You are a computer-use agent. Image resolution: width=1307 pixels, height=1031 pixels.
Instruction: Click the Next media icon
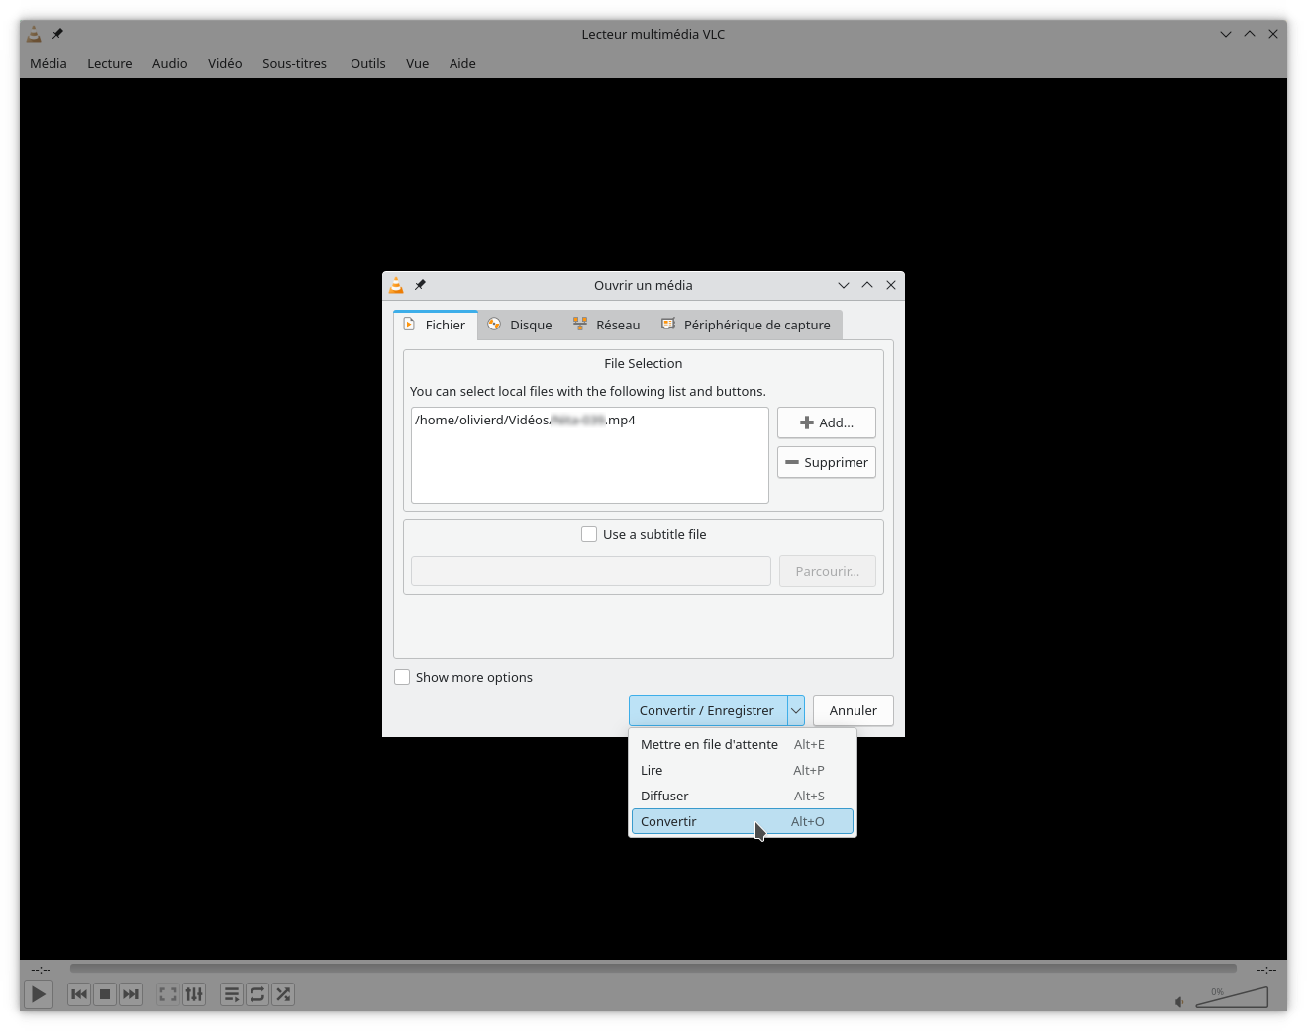[131, 994]
